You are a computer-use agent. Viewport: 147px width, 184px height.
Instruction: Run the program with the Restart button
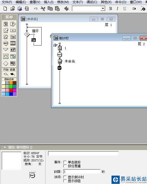pos(134,9)
